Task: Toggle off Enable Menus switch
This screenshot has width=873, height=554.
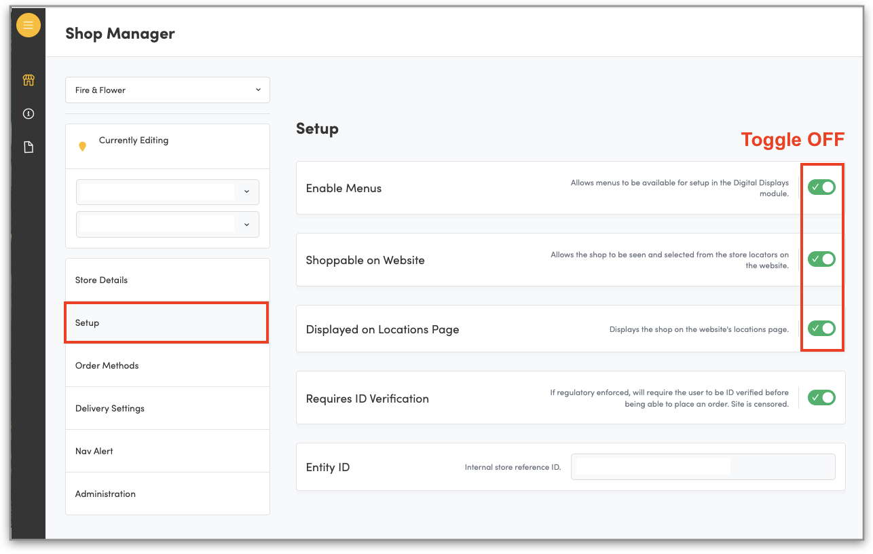Action: (821, 187)
